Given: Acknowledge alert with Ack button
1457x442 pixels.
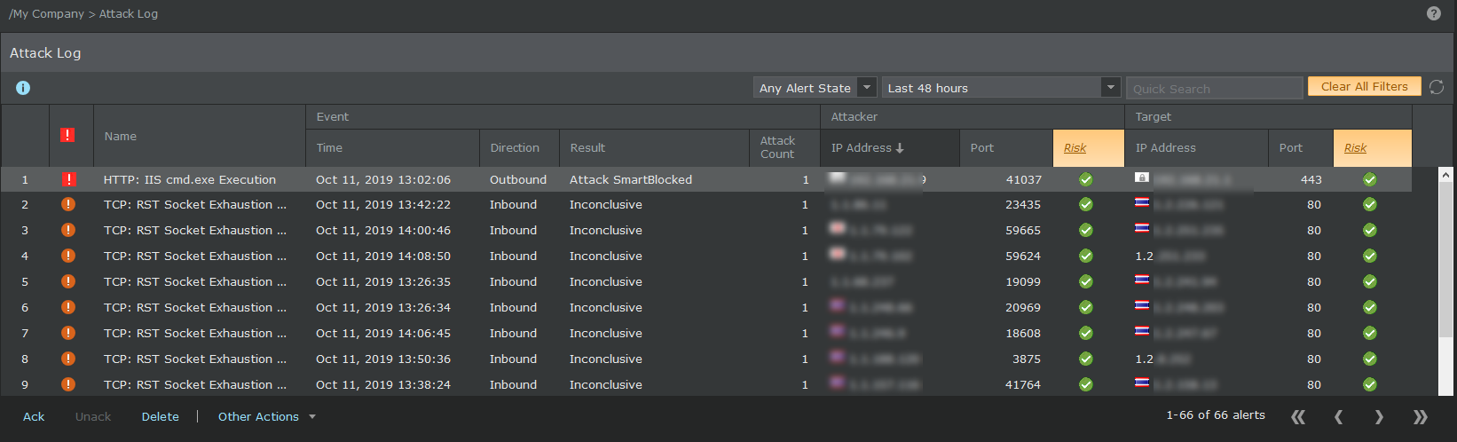Looking at the screenshot, I should (34, 416).
